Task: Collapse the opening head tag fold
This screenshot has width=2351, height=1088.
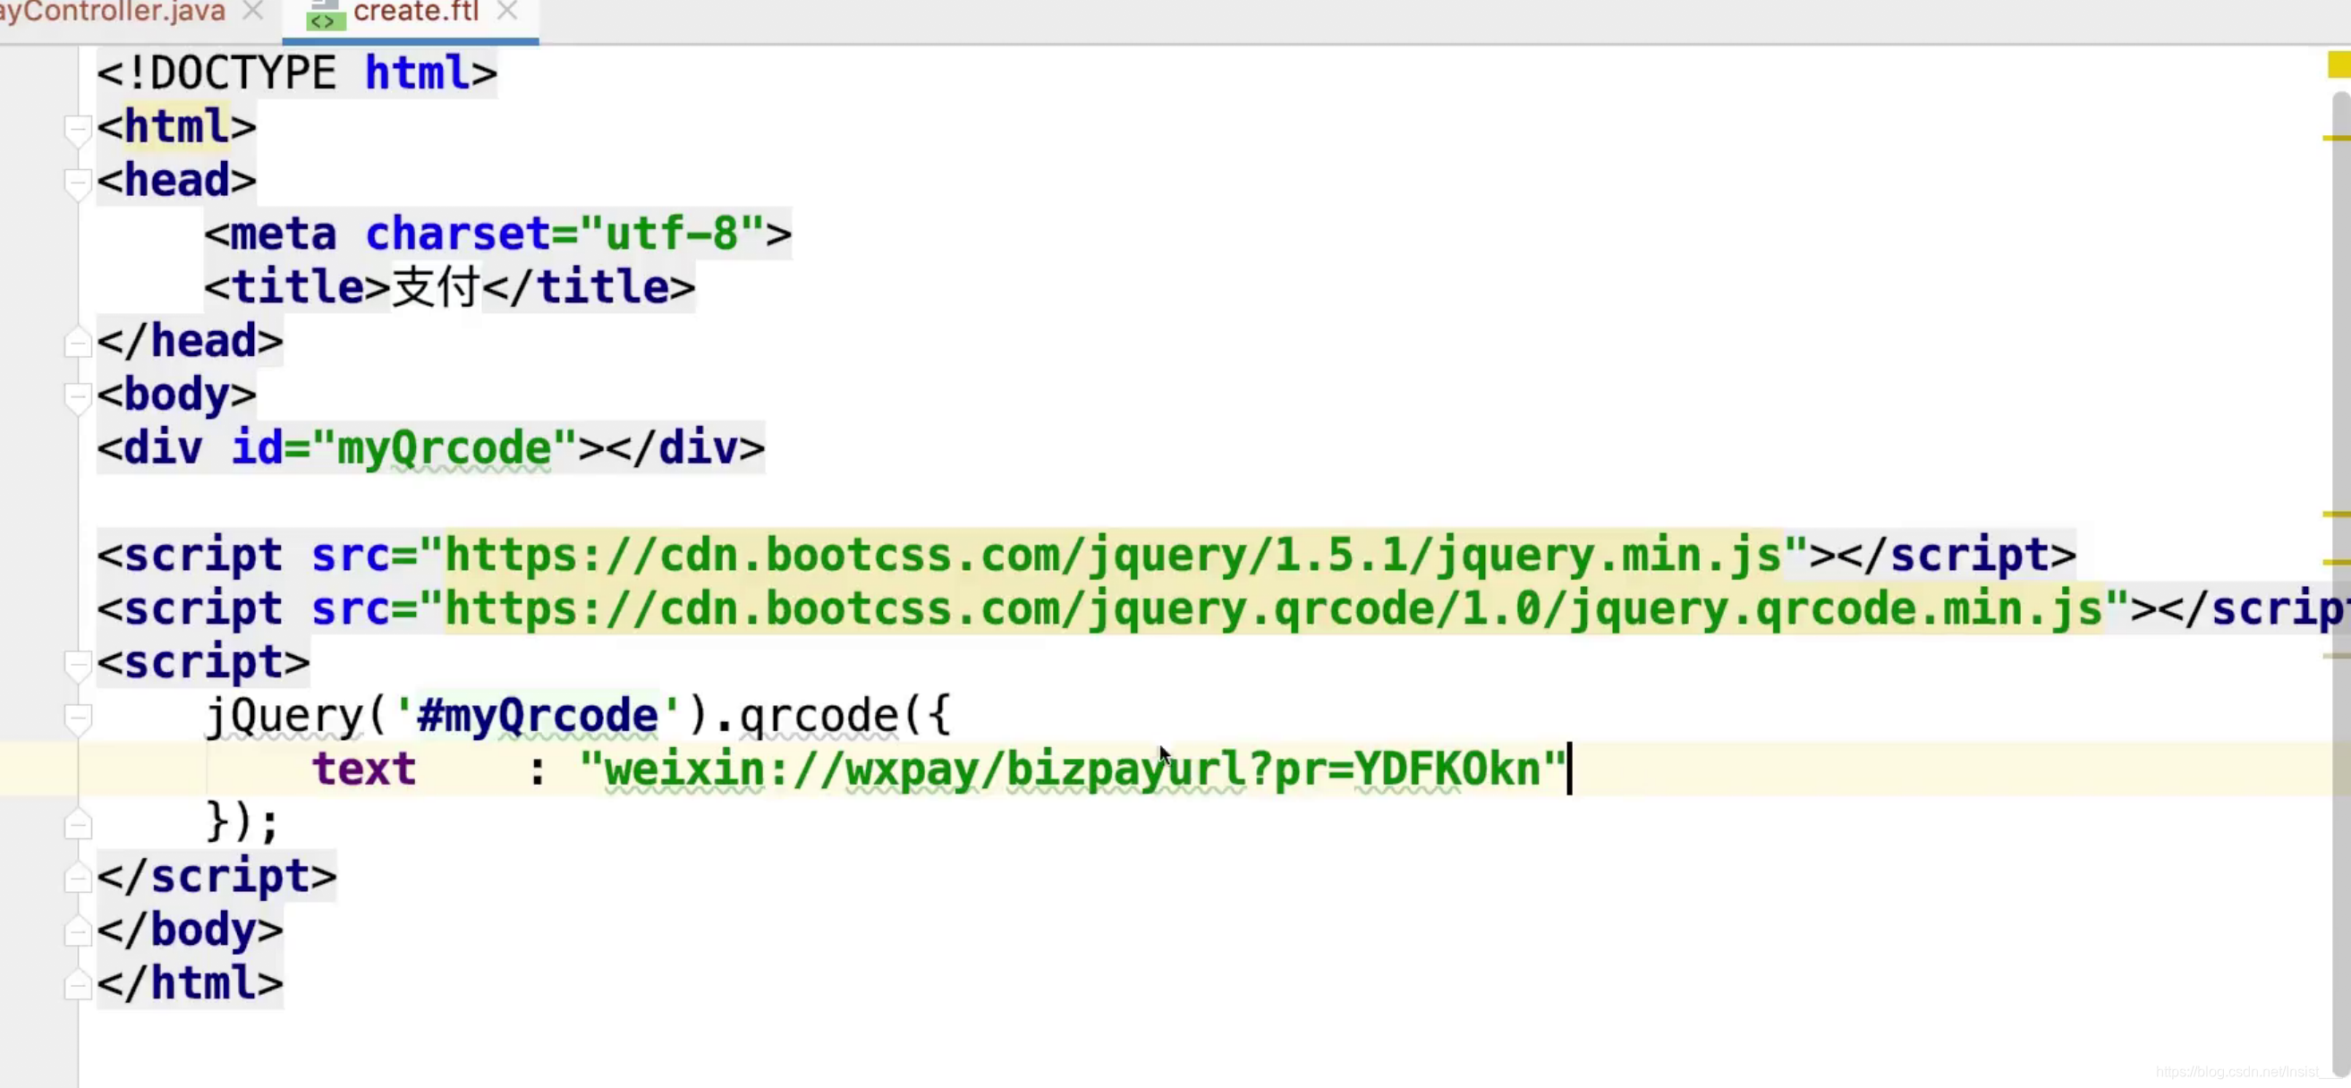Action: [79, 183]
